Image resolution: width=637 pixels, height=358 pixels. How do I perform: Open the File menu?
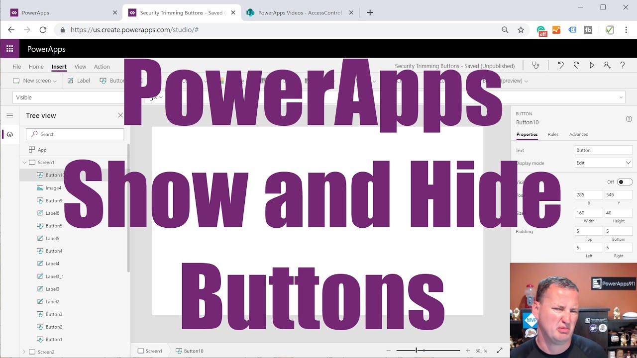[x=16, y=67]
